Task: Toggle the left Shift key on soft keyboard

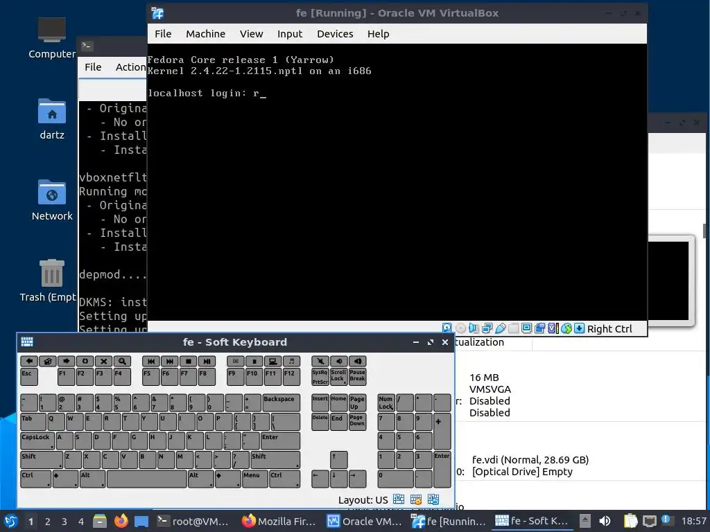Action: coord(42,460)
